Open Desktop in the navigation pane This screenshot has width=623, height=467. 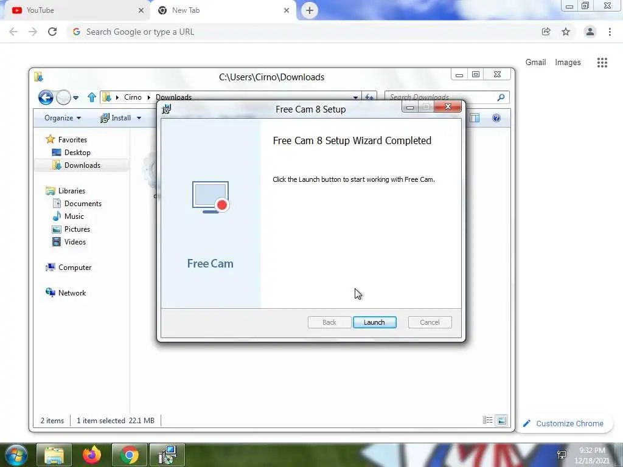[77, 153]
